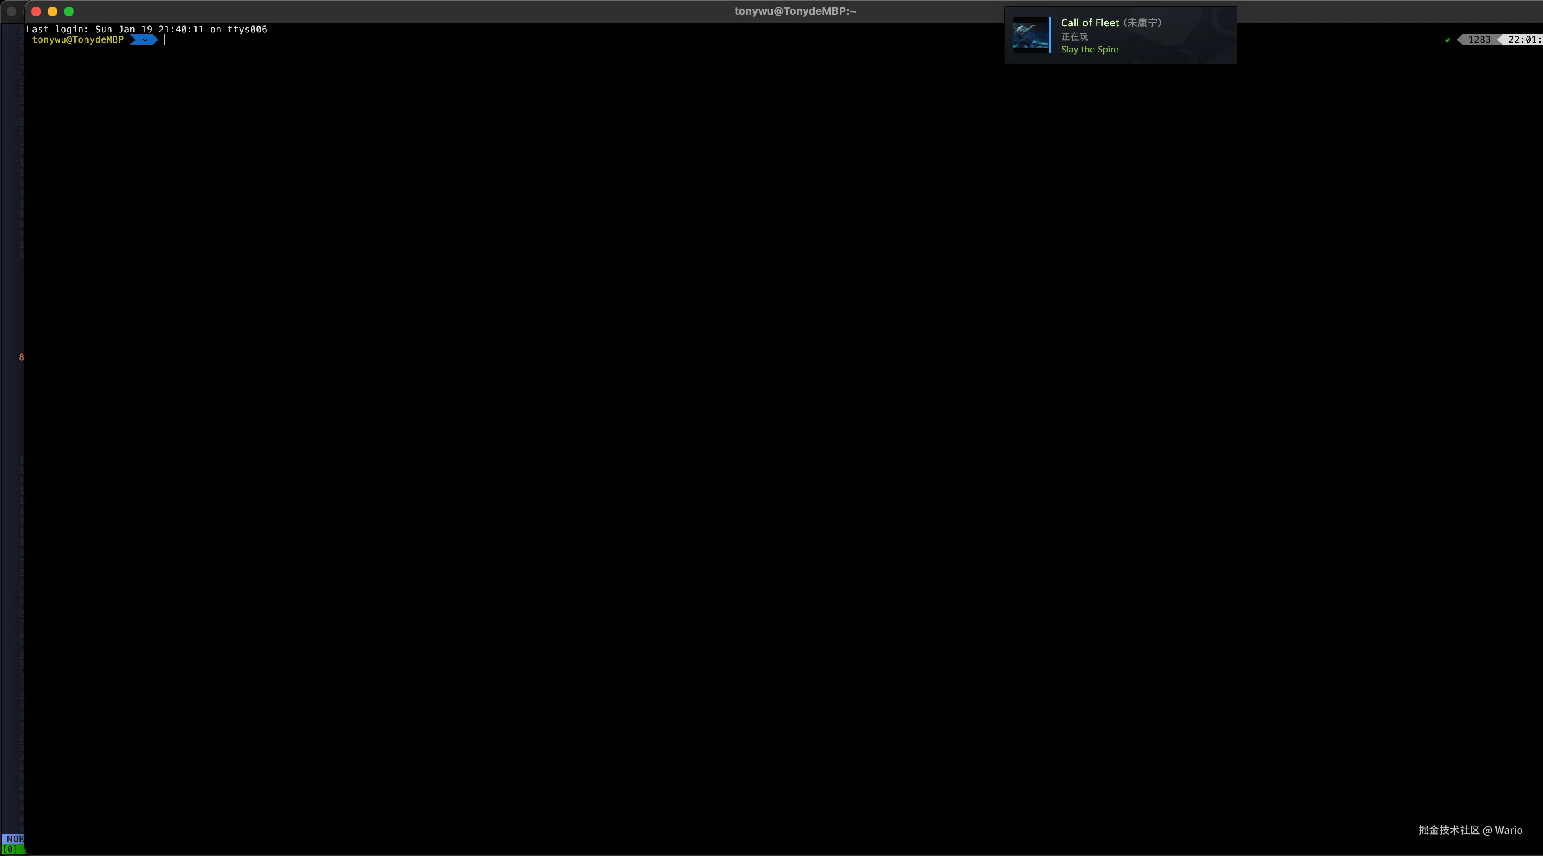
Task: Click the NOR vim mode indicator
Action: [15, 839]
